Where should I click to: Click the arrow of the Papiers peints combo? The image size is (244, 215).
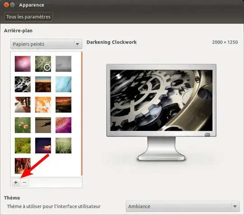click(78, 44)
